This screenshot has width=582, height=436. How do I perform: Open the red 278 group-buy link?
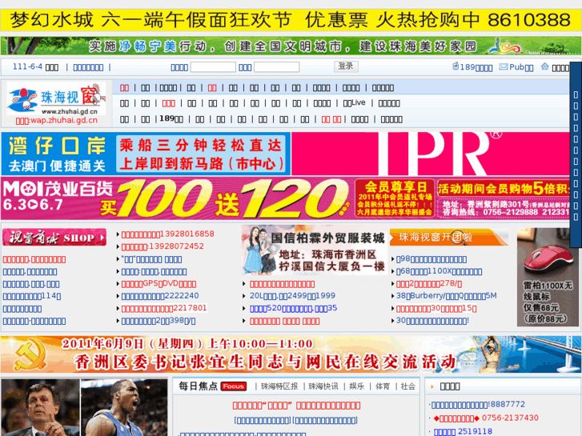(x=429, y=284)
